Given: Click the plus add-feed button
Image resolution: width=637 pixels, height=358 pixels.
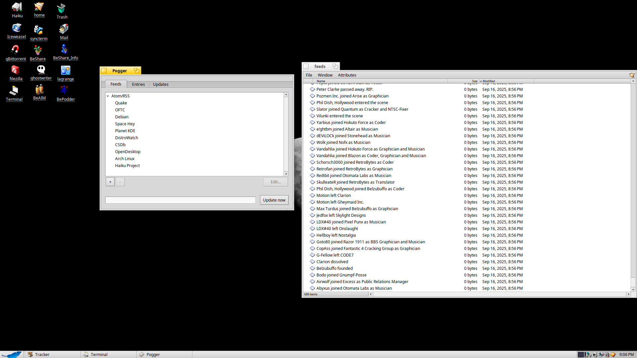Looking at the screenshot, I should coord(110,182).
